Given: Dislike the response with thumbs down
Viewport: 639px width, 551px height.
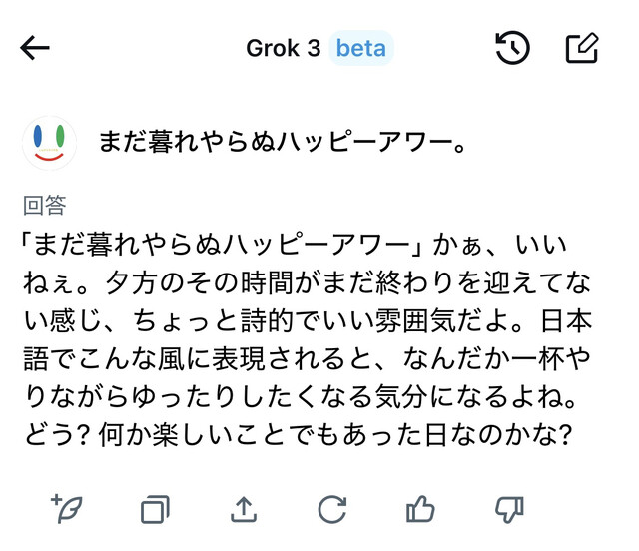Looking at the screenshot, I should [x=509, y=509].
